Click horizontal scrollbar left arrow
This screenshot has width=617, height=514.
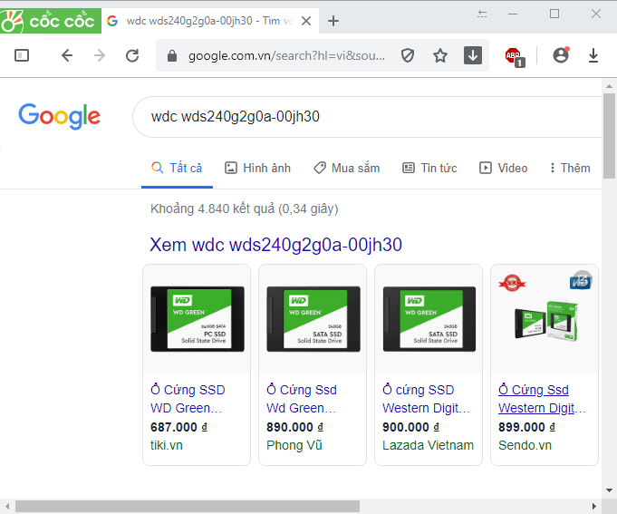click(7, 506)
